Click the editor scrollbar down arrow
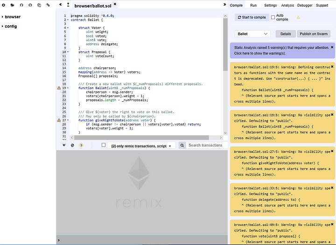 click(x=225, y=133)
